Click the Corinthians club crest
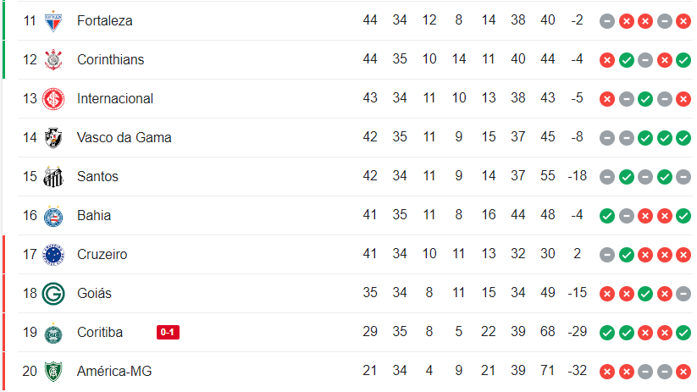 [53, 59]
